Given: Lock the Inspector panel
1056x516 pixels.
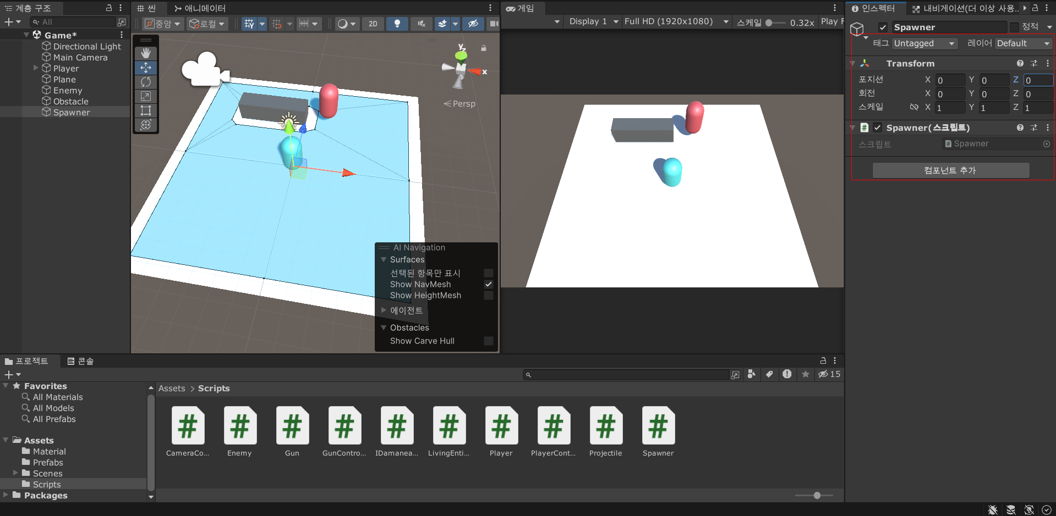Looking at the screenshot, I should pos(1035,8).
